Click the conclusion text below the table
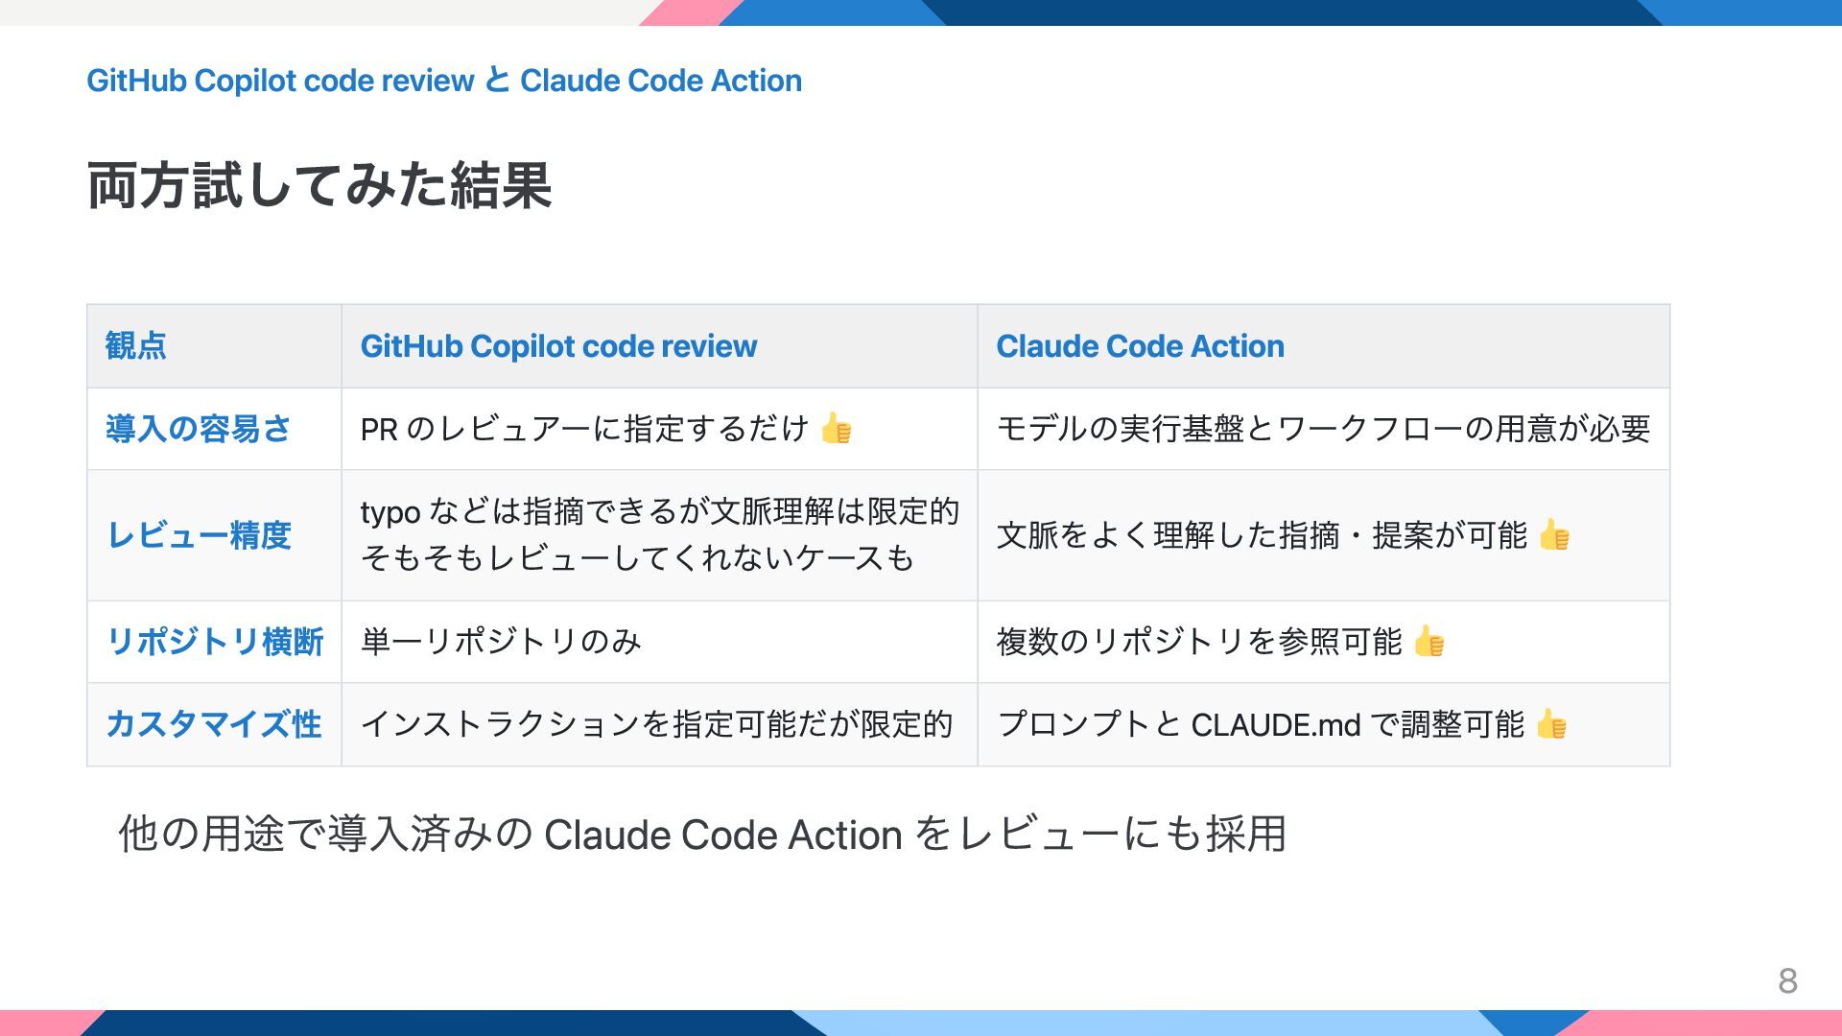The width and height of the screenshot is (1842, 1036). (702, 834)
